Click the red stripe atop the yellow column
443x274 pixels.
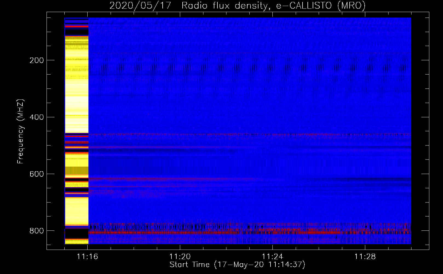pyautogui.click(x=77, y=26)
